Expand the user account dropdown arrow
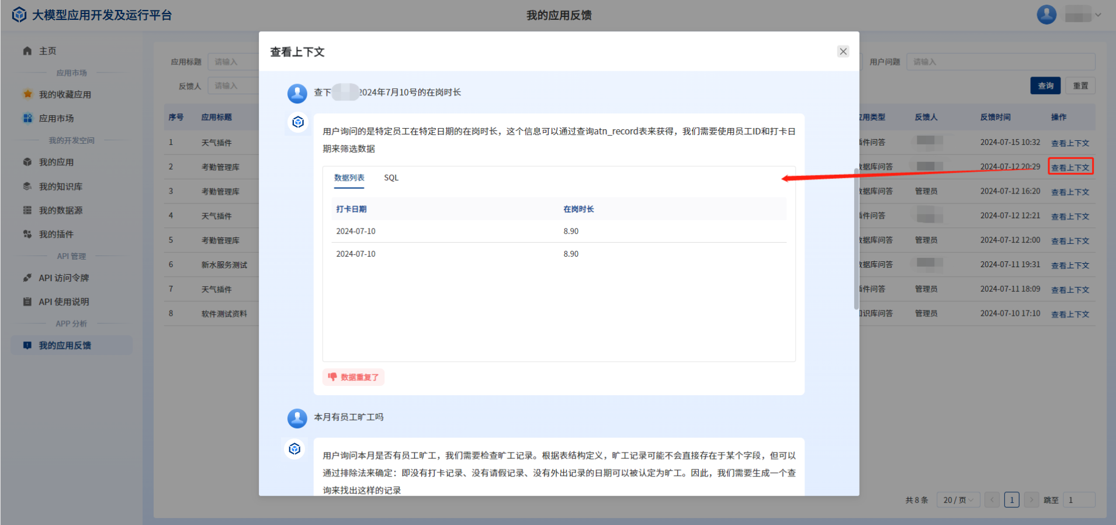This screenshot has height=525, width=1116. (1098, 15)
